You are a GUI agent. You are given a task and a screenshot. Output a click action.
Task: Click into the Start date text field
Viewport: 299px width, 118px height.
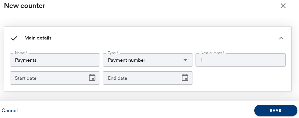55,78
